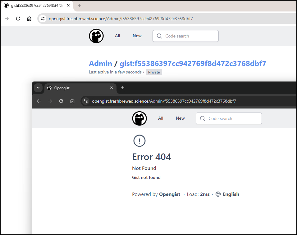
Task: Click the Code search field in the dark window
Action: click(x=229, y=118)
